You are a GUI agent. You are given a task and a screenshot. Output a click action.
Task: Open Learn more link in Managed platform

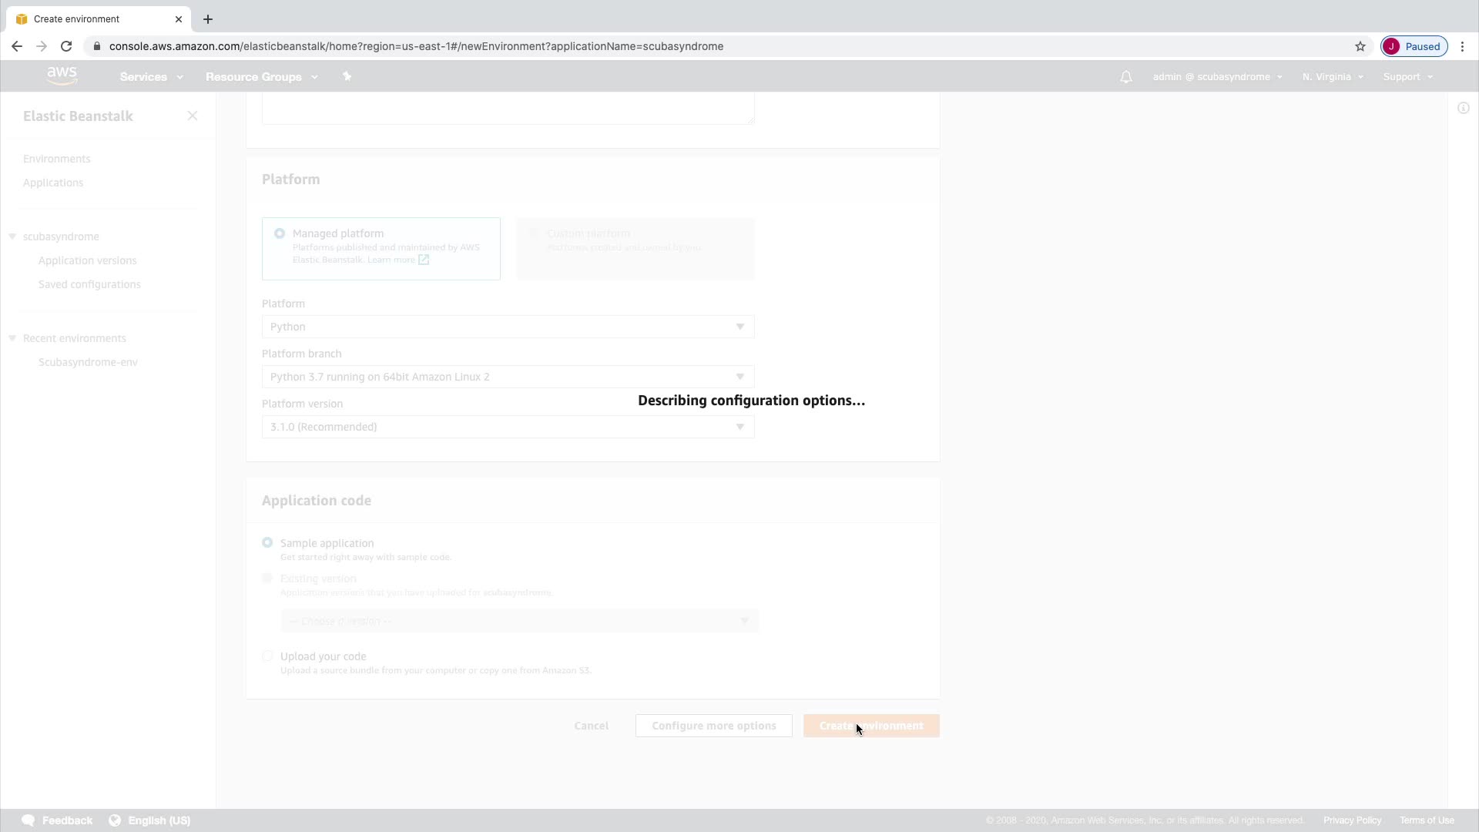(x=391, y=260)
